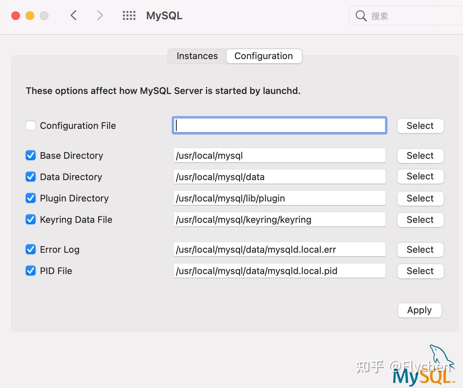Image resolution: width=463 pixels, height=388 pixels.
Task: Uncheck the Error Log option
Action: pyautogui.click(x=31, y=250)
